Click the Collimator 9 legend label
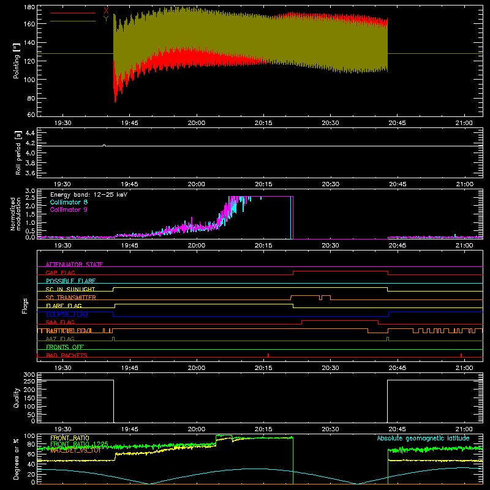490x490 pixels. click(x=69, y=209)
